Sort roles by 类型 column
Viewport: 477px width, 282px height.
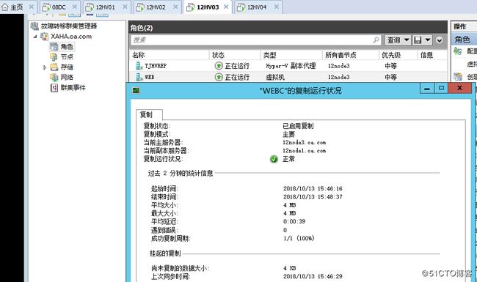tap(291, 55)
